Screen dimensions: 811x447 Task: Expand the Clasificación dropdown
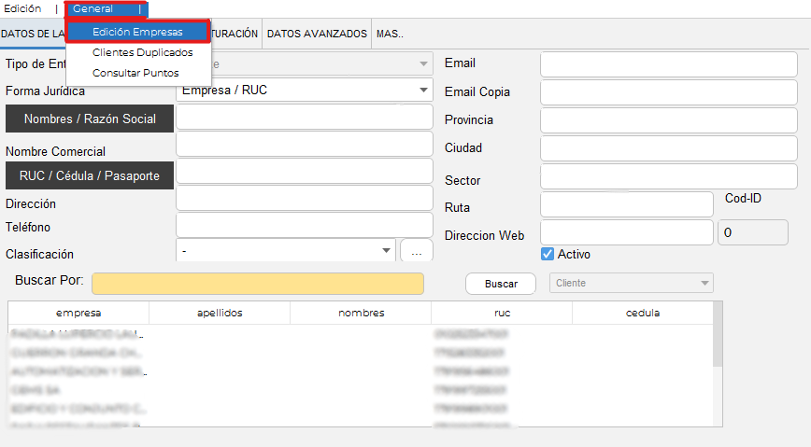(x=386, y=251)
